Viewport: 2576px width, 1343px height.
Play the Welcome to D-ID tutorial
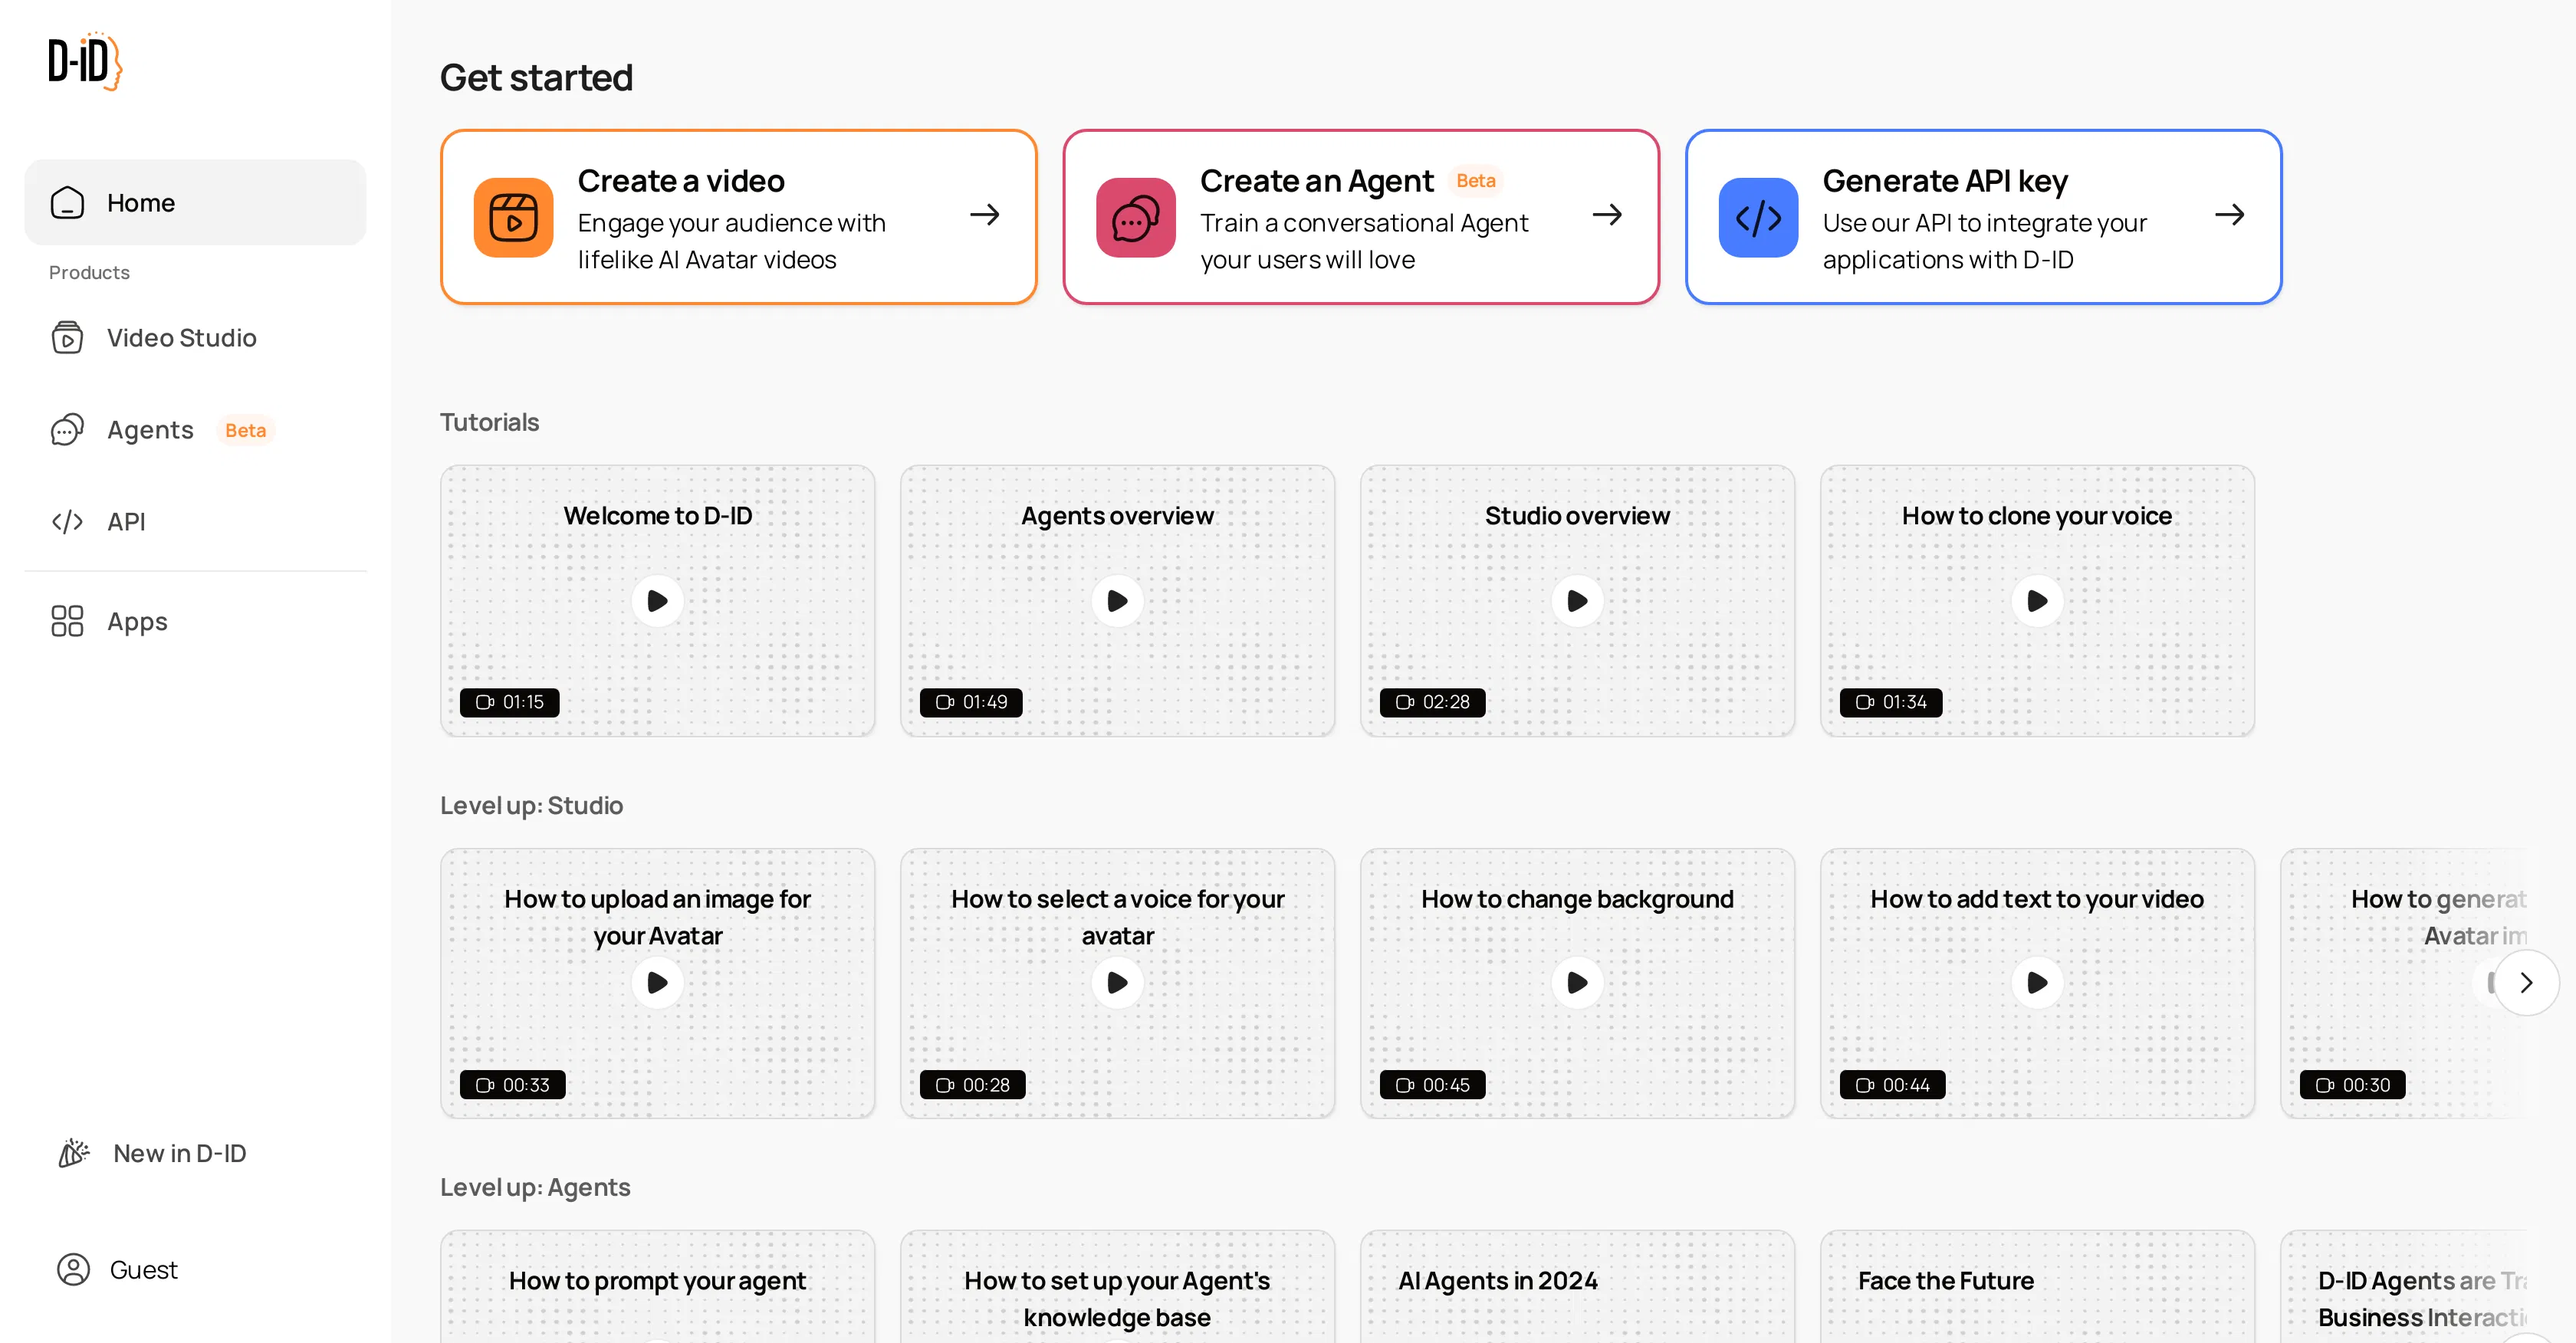pyautogui.click(x=657, y=601)
